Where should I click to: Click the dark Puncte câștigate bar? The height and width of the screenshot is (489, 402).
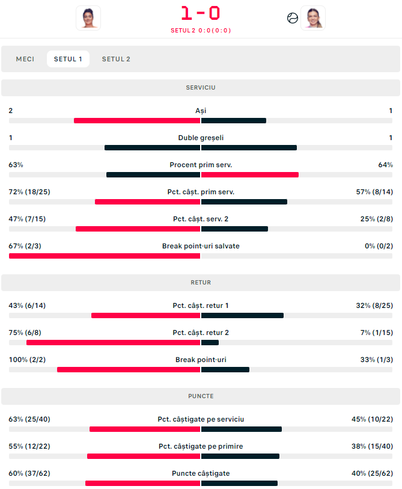point(239,483)
